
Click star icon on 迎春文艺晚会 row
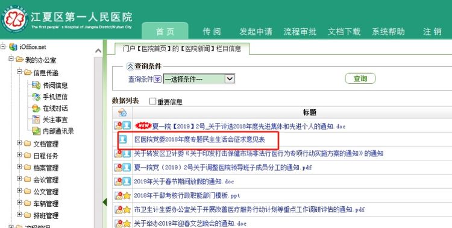coord(127,223)
